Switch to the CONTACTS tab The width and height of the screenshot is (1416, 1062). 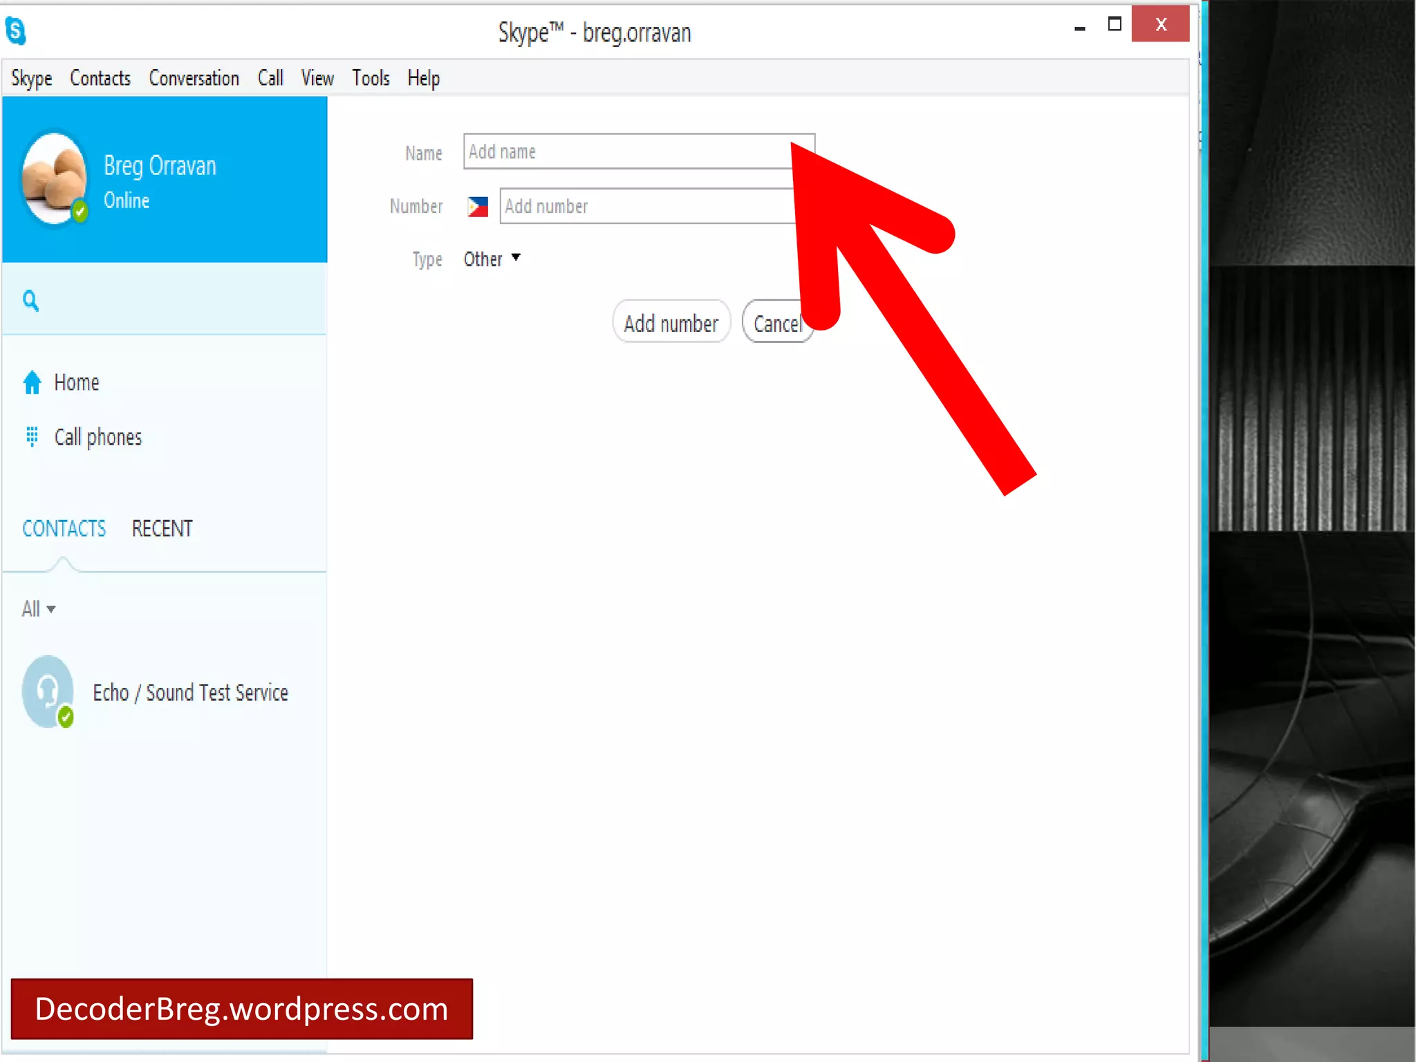pos(64,529)
